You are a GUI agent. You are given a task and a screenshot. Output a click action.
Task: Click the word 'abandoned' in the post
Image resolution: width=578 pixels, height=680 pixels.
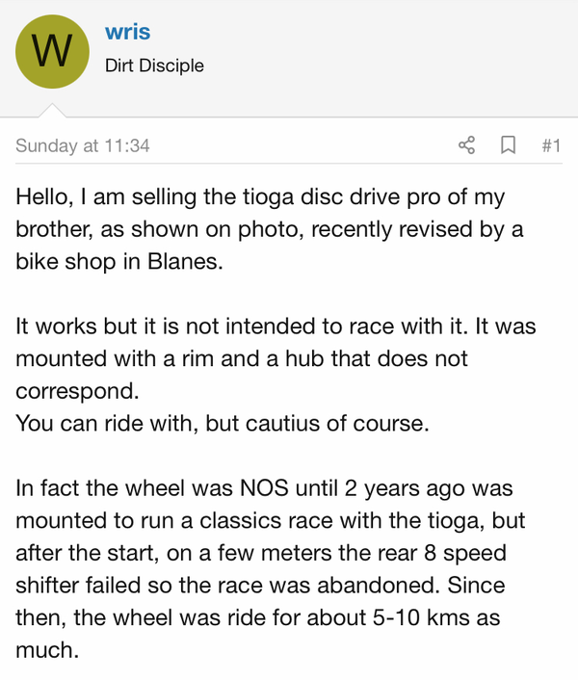(x=376, y=586)
